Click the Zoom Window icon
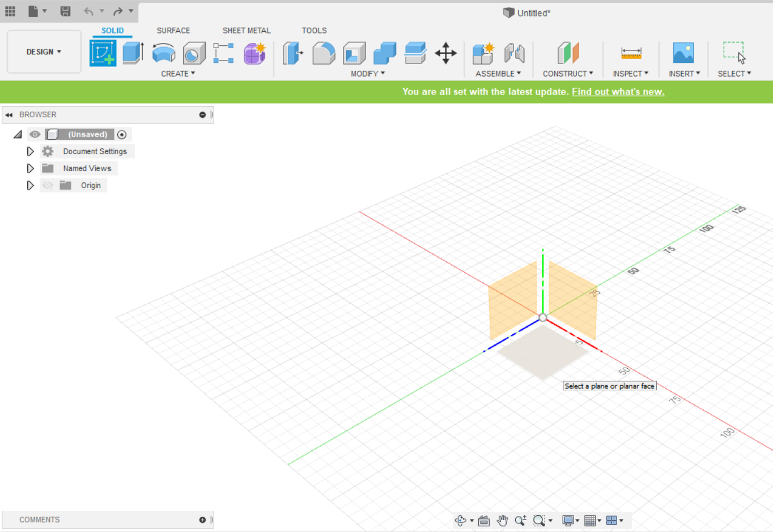 click(539, 521)
